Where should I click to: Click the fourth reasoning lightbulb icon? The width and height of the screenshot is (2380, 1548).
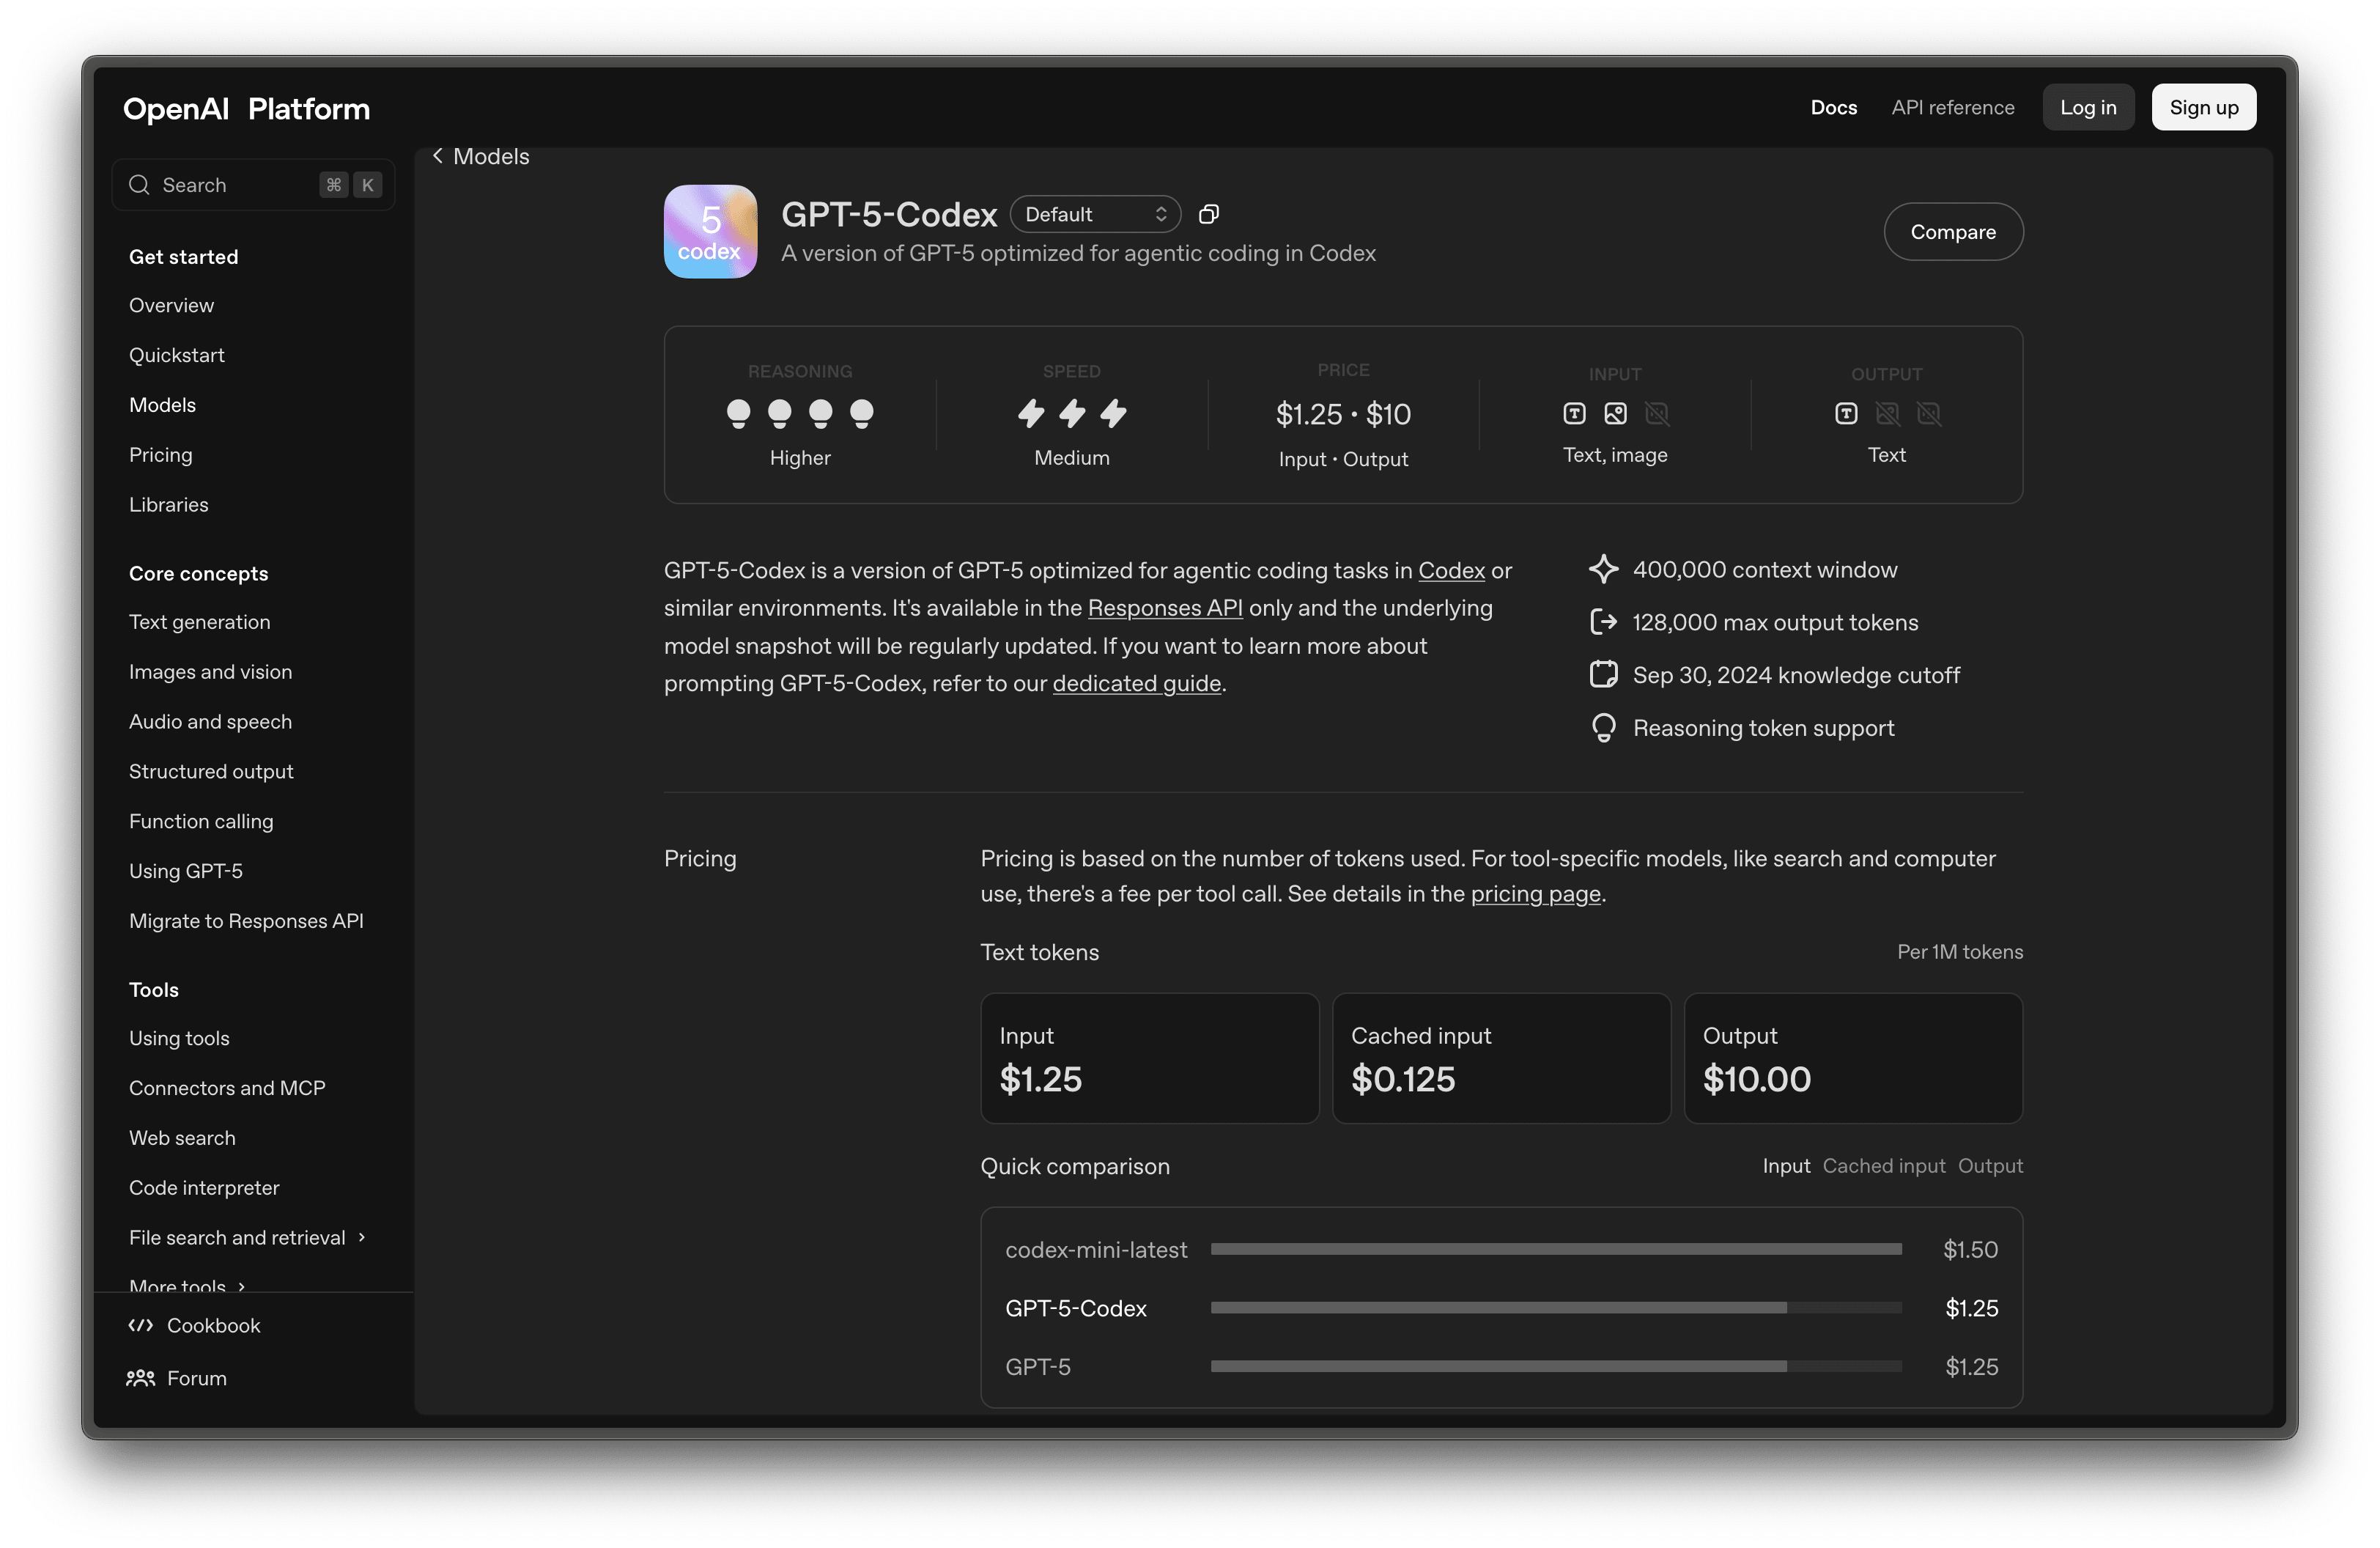pos(861,413)
